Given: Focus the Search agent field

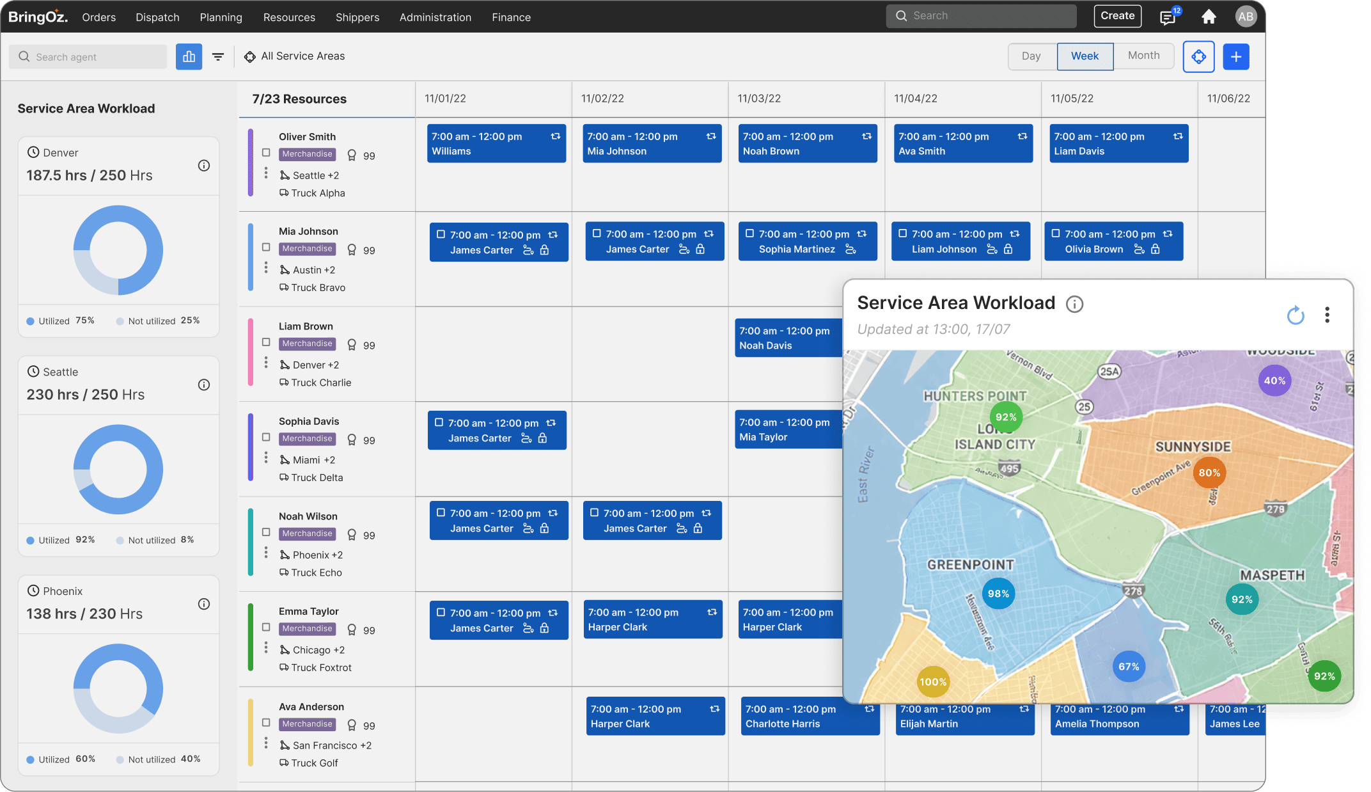Looking at the screenshot, I should pos(88,57).
